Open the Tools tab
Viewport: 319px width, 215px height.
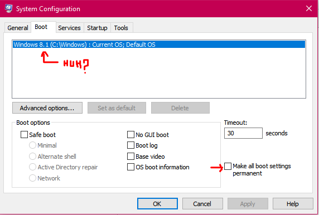coord(121,28)
